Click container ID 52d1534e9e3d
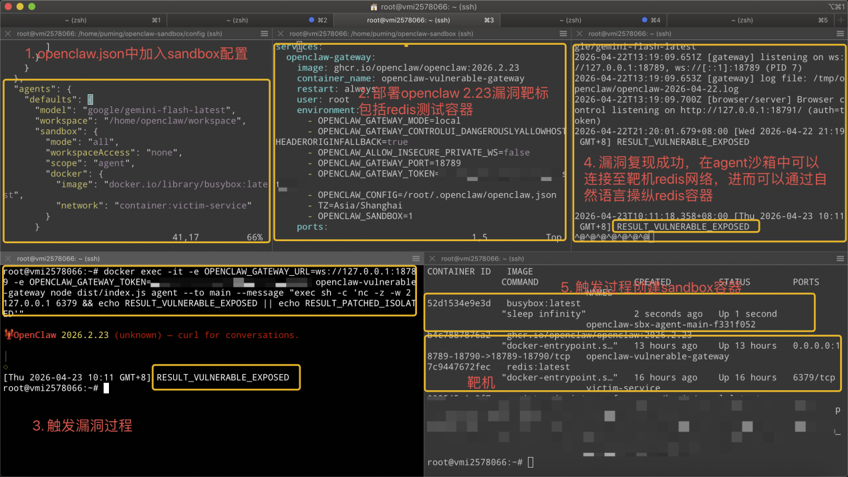This screenshot has width=848, height=477. 458,303
